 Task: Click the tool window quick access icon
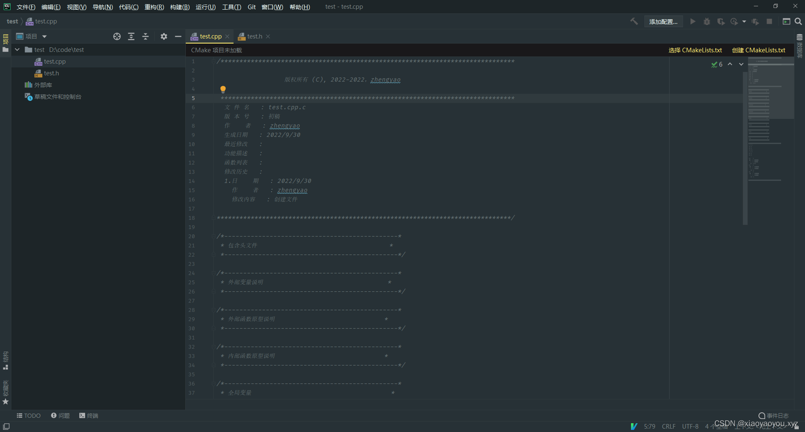coord(6,427)
